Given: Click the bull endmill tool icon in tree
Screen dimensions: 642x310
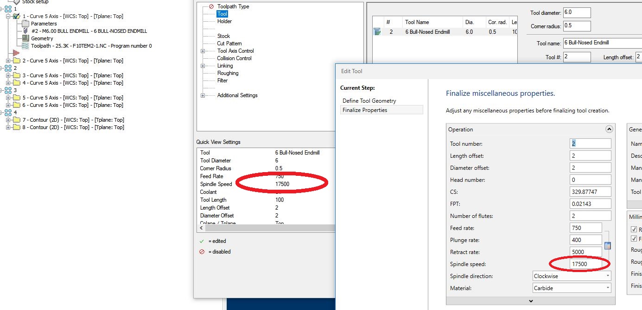Looking at the screenshot, I should click(25, 31).
